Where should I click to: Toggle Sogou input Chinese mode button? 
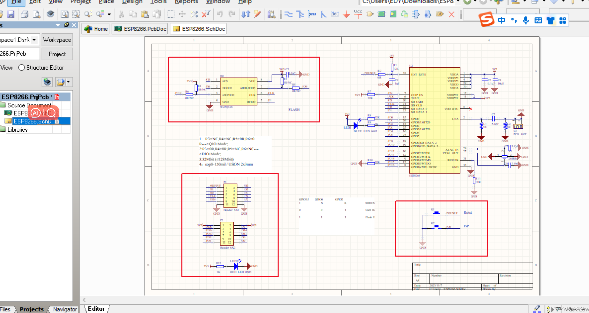point(501,21)
